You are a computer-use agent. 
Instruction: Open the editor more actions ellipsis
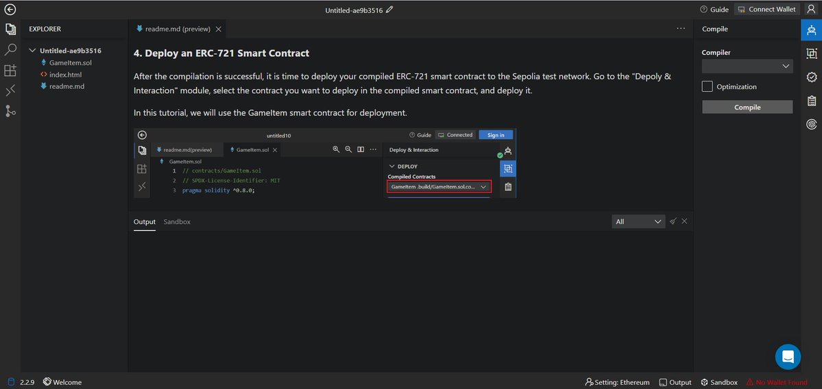(x=681, y=29)
